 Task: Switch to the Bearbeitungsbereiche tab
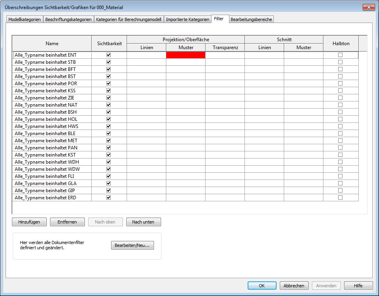(251, 19)
